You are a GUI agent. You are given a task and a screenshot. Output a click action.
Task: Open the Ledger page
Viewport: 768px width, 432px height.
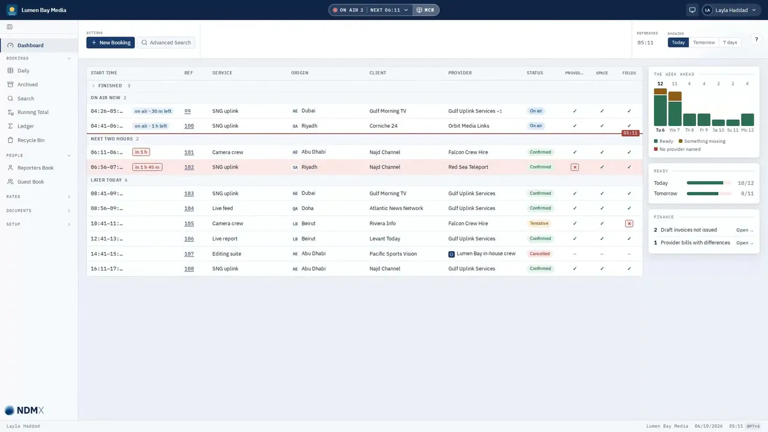click(39, 126)
